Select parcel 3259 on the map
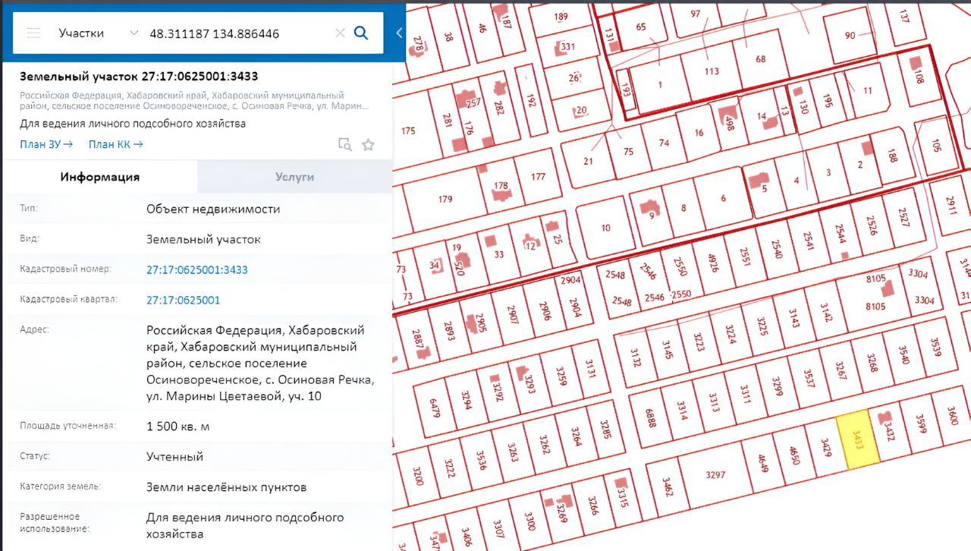Screen dimensions: 971x551 pyautogui.click(x=561, y=376)
